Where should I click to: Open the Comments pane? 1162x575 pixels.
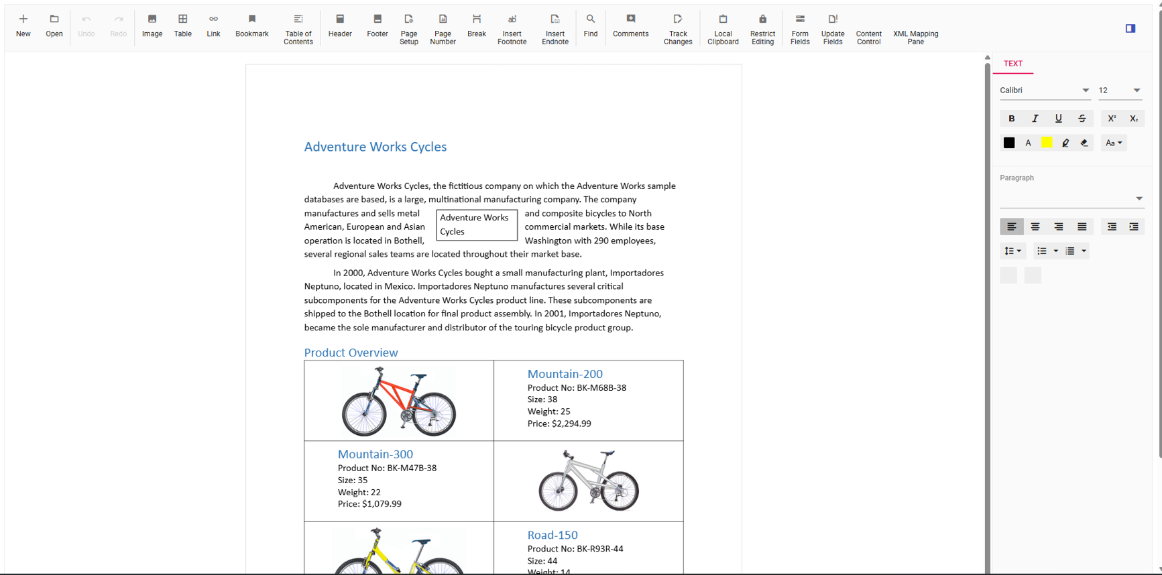(x=631, y=26)
